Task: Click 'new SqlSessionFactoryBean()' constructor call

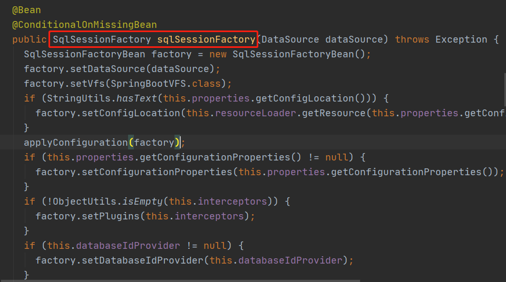Action: [x=287, y=54]
